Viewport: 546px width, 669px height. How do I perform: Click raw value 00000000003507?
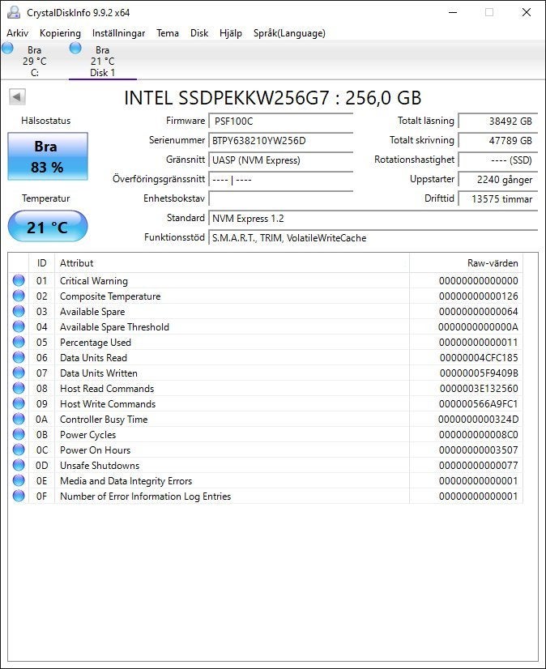pyautogui.click(x=479, y=450)
